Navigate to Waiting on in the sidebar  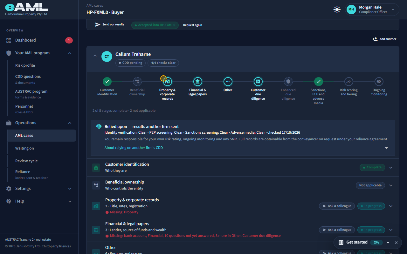(x=41, y=148)
